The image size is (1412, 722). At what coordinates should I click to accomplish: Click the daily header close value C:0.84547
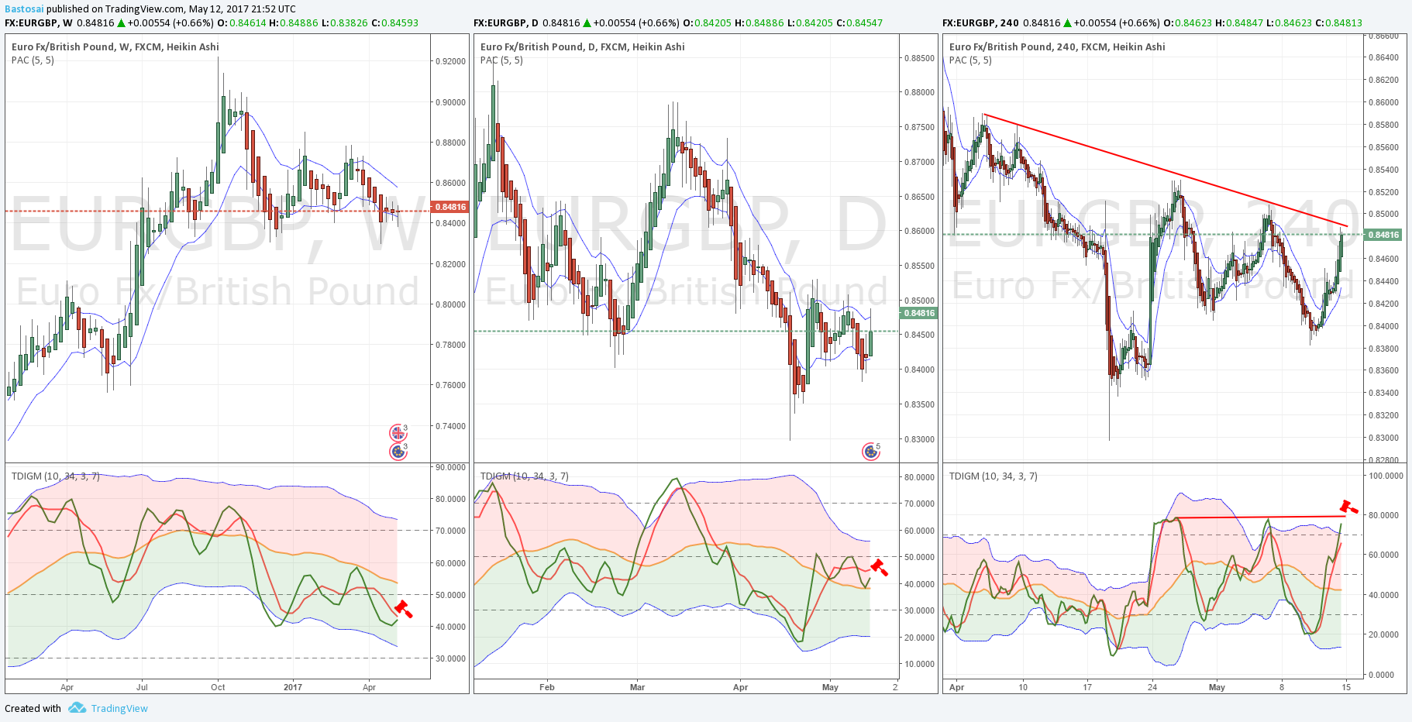[x=859, y=22]
